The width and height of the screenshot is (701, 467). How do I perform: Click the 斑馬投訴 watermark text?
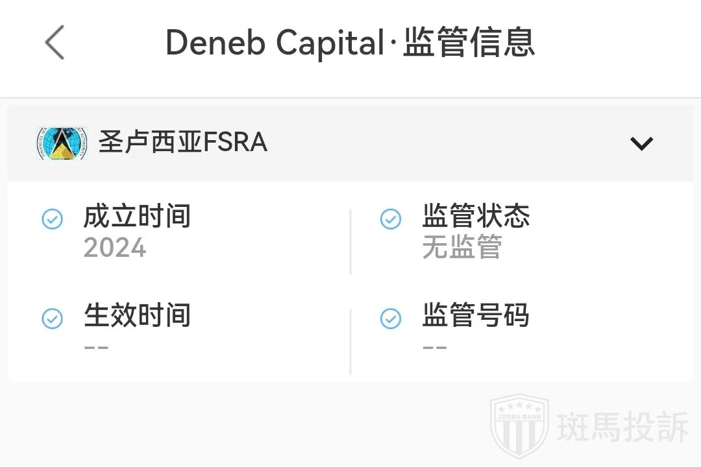point(623,428)
